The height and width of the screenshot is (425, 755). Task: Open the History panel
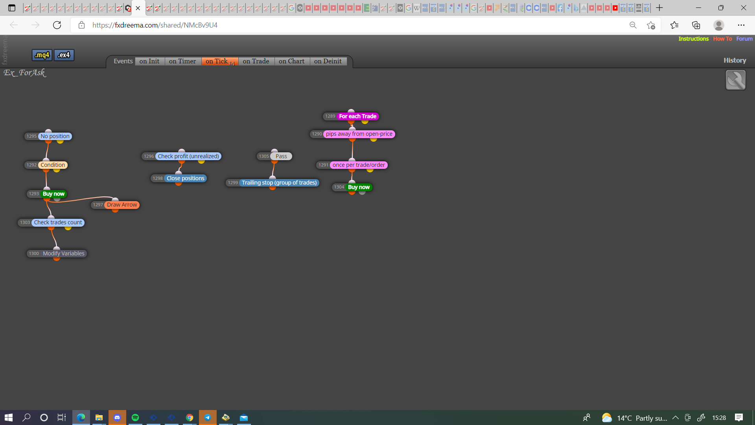735,60
